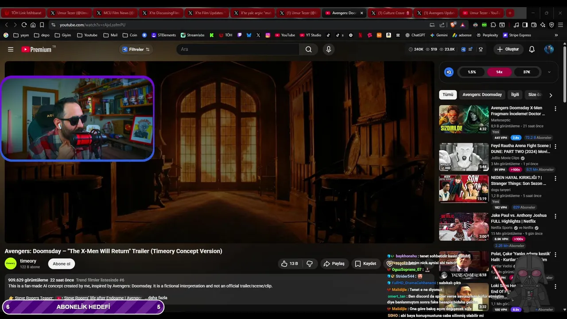Screen dimensions: 567x319
Task: Start voice search with the microphone
Action: coord(328,49)
